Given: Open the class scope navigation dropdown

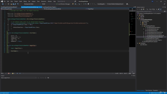Looking at the screenshot, I should (x=64, y=9).
